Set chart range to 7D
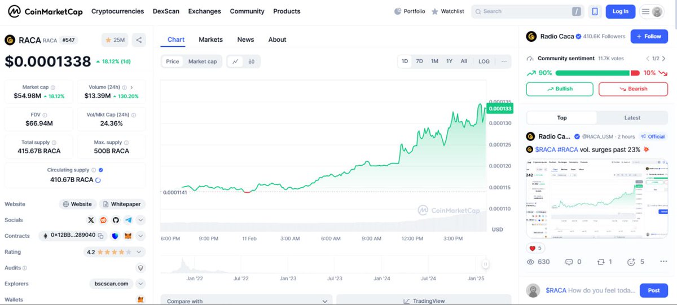The height and width of the screenshot is (305, 677). (x=419, y=61)
